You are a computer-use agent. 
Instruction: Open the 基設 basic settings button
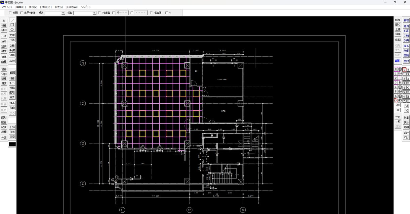pos(406,61)
